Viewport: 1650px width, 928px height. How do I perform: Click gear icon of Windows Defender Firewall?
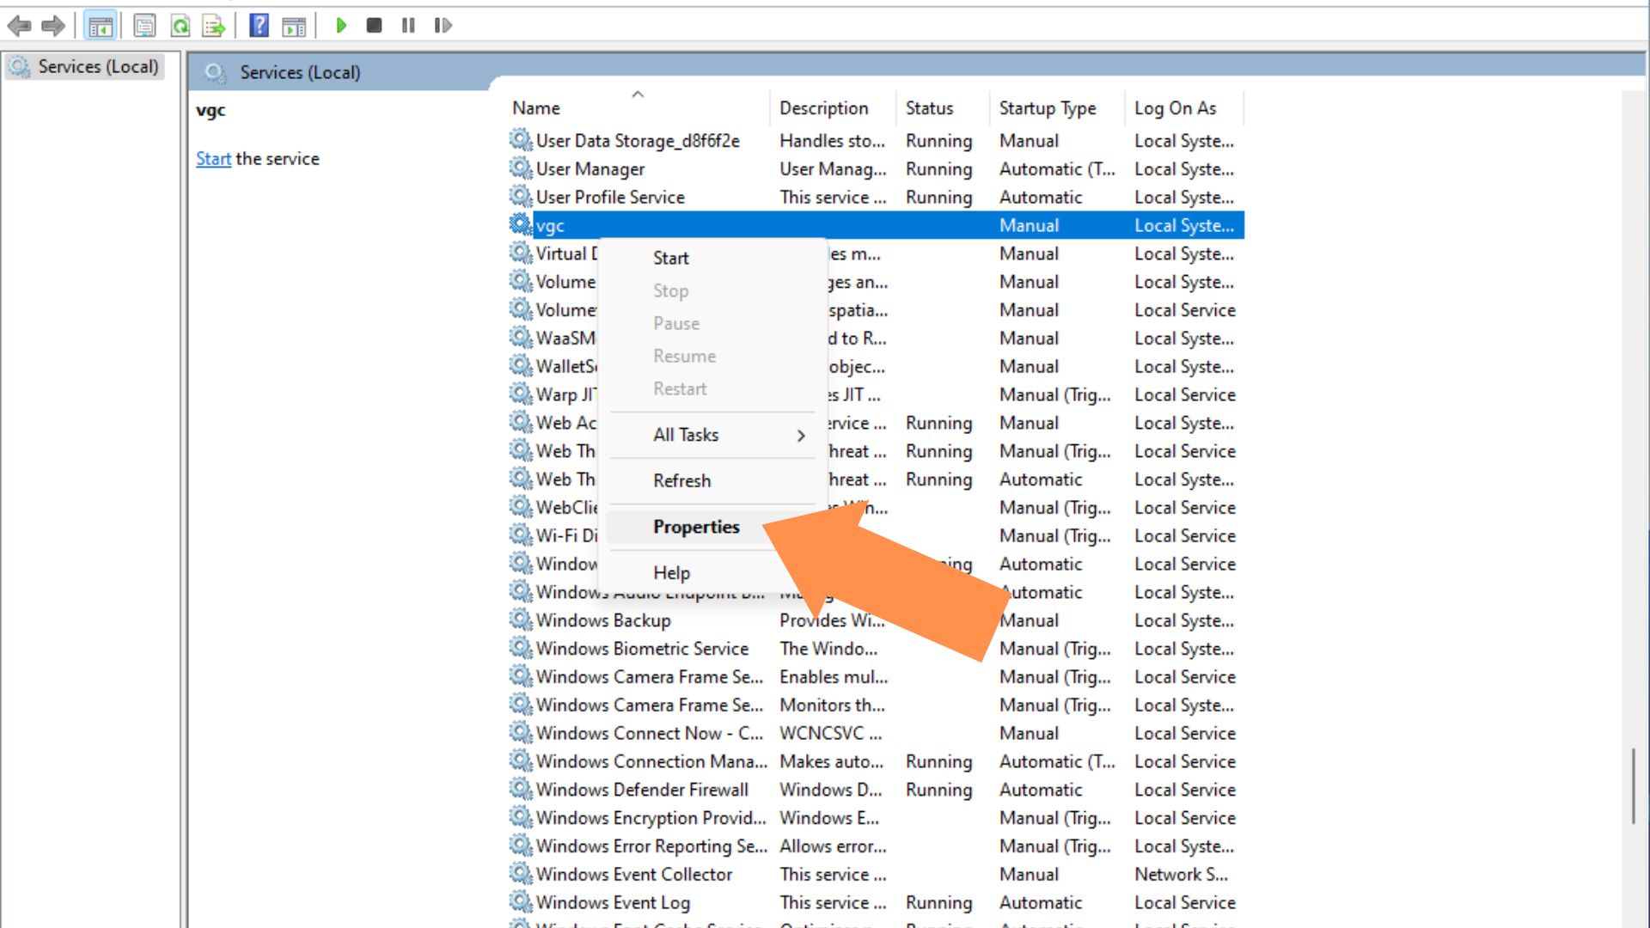coord(521,789)
